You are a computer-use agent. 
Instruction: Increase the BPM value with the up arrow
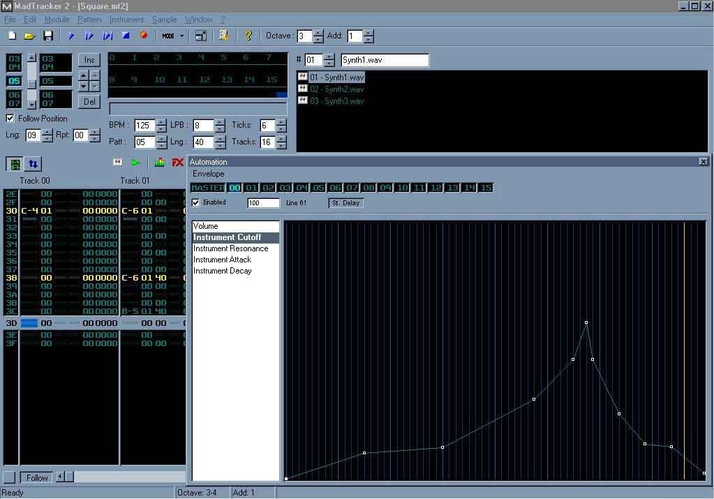(161, 122)
